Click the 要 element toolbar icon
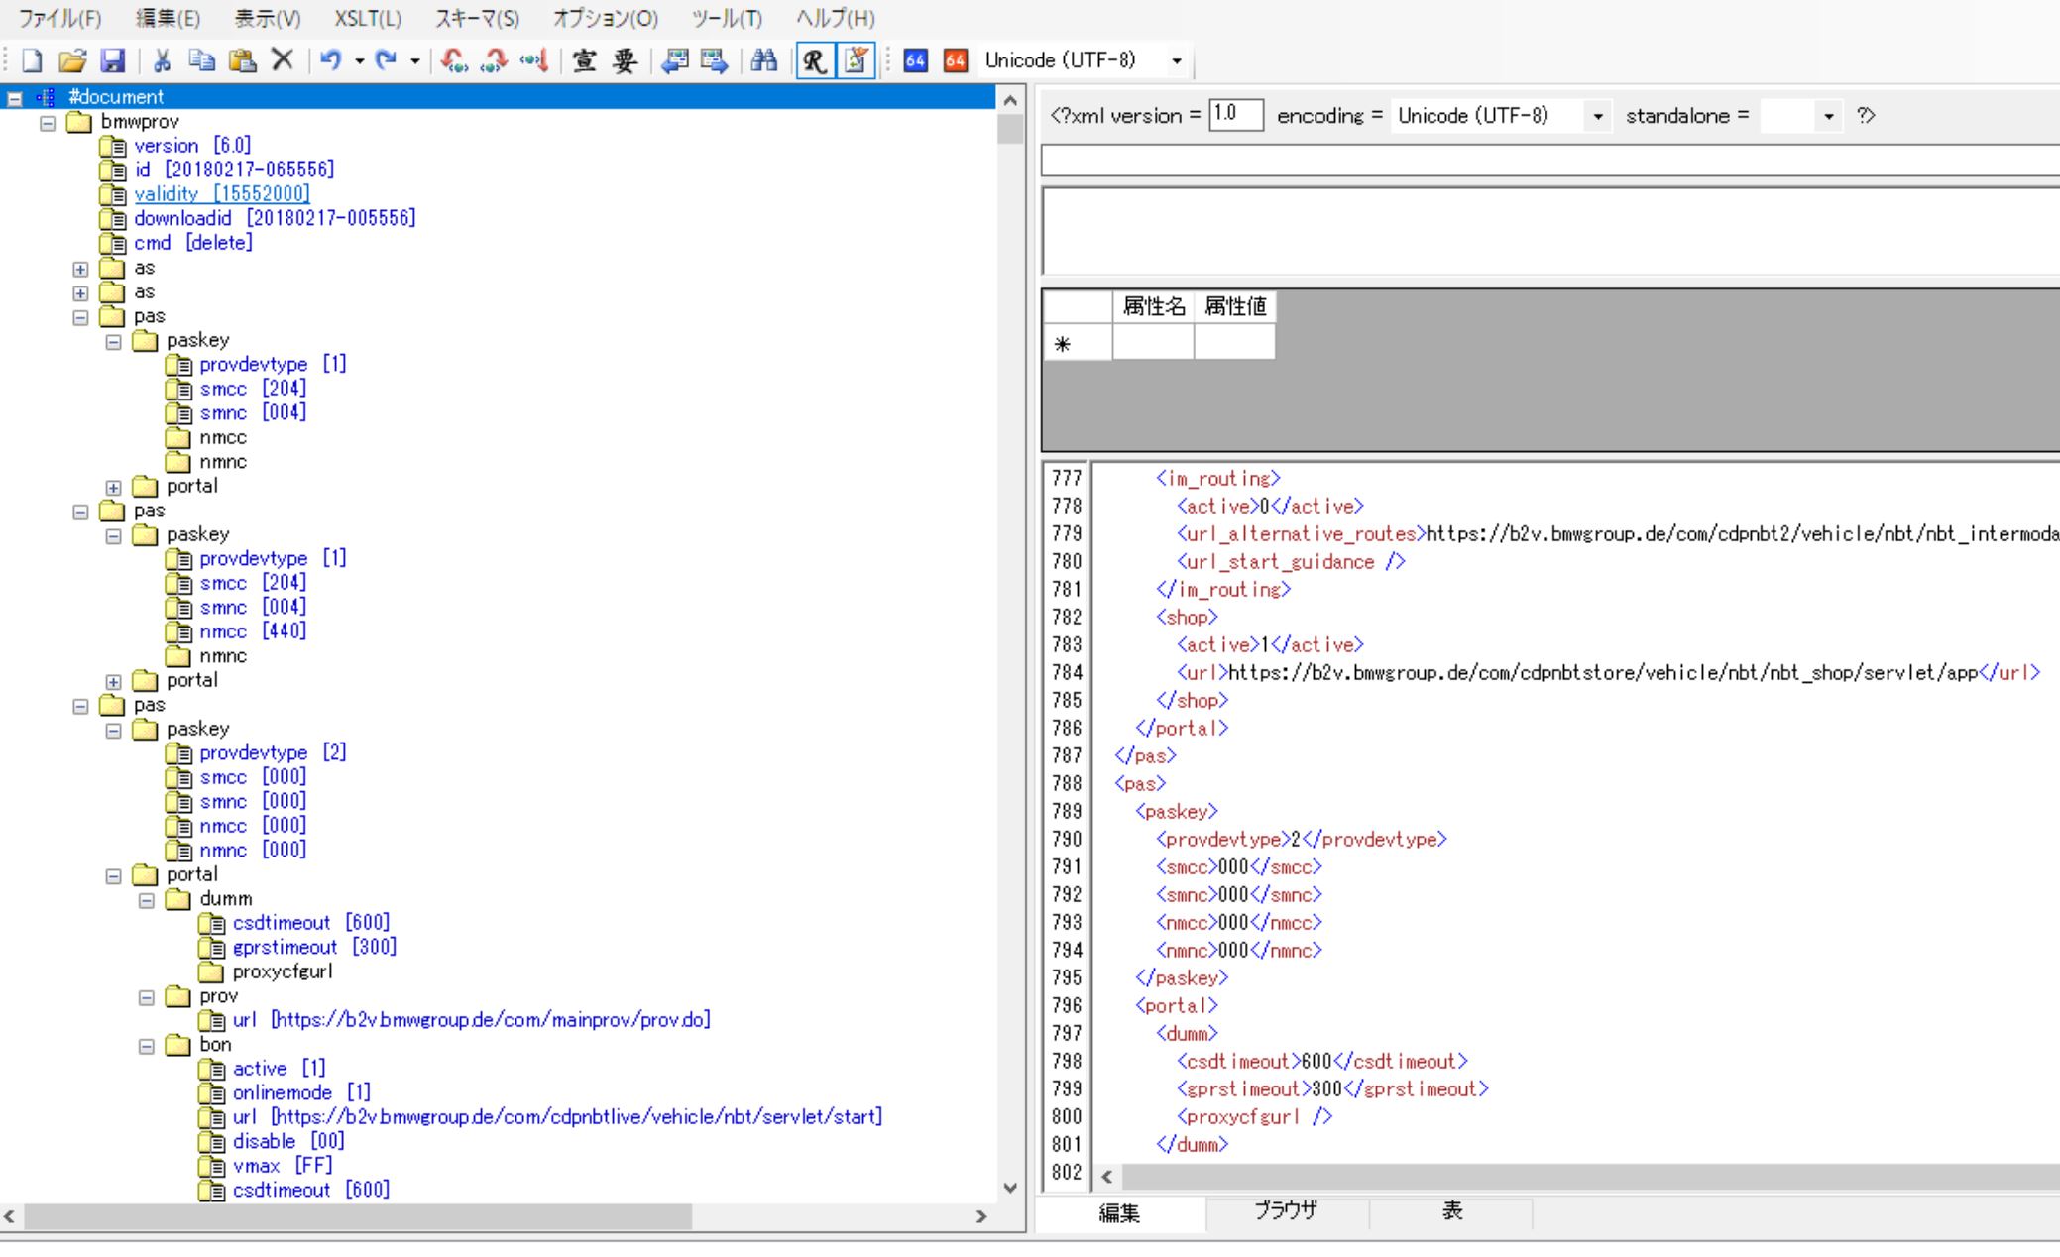Screen dimensions: 2060x1257 [625, 60]
